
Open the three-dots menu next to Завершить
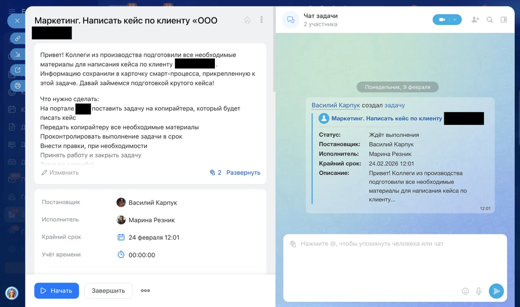(145, 291)
